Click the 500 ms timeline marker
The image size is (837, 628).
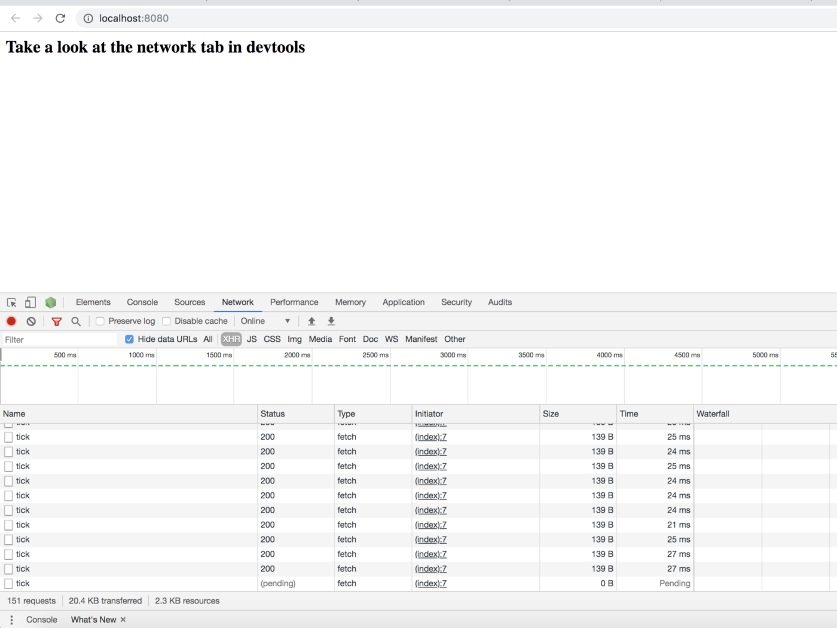tap(65, 355)
